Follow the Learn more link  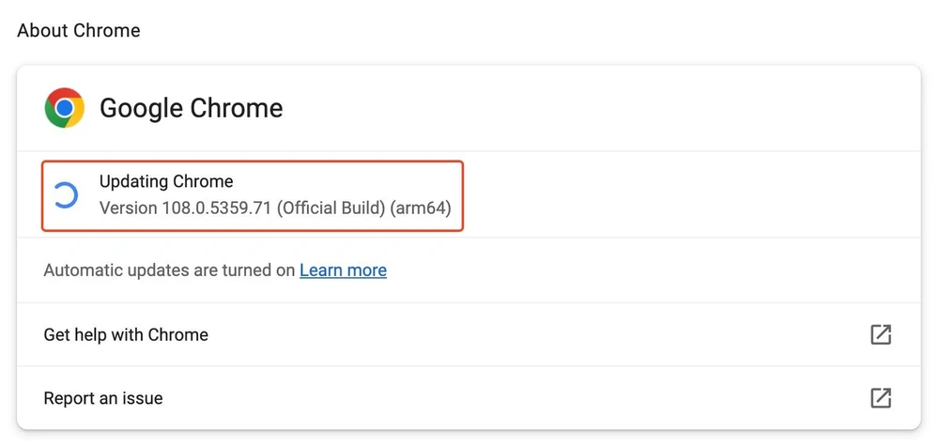pos(343,270)
